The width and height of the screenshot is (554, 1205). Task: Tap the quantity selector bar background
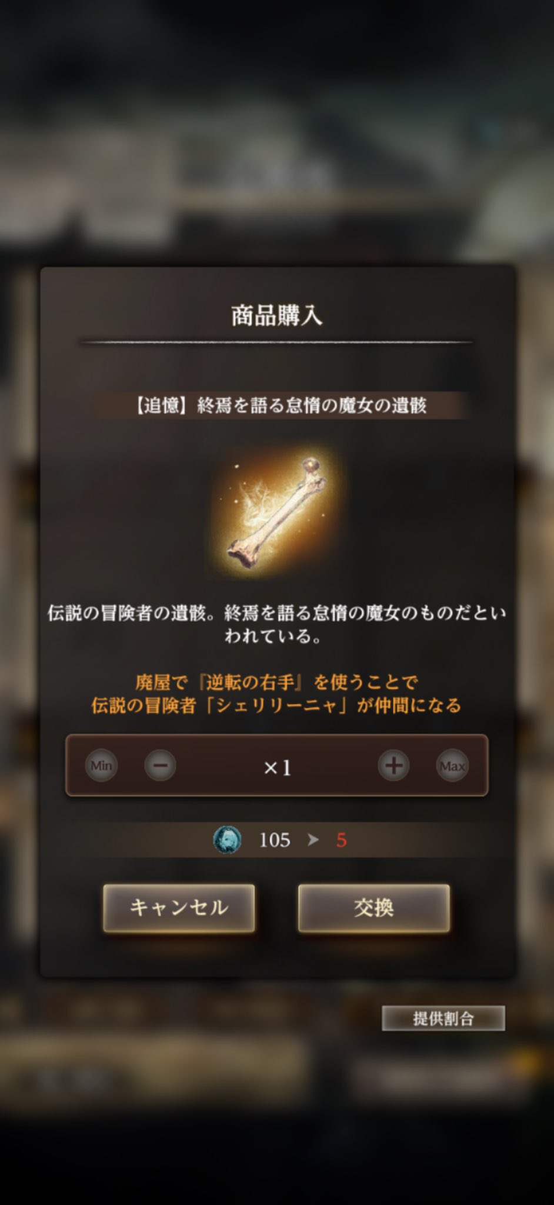coord(277,765)
